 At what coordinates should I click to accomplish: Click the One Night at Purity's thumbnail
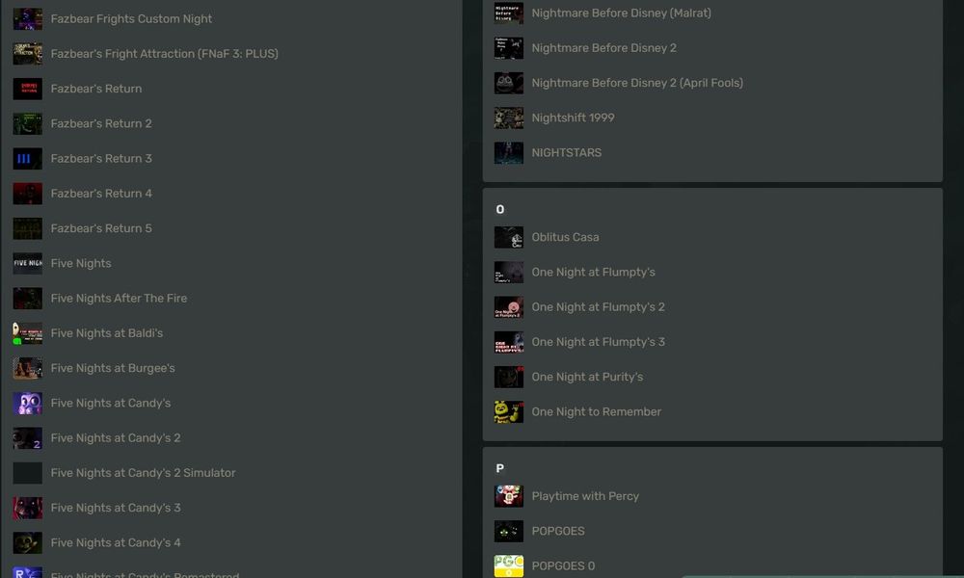[x=508, y=377]
